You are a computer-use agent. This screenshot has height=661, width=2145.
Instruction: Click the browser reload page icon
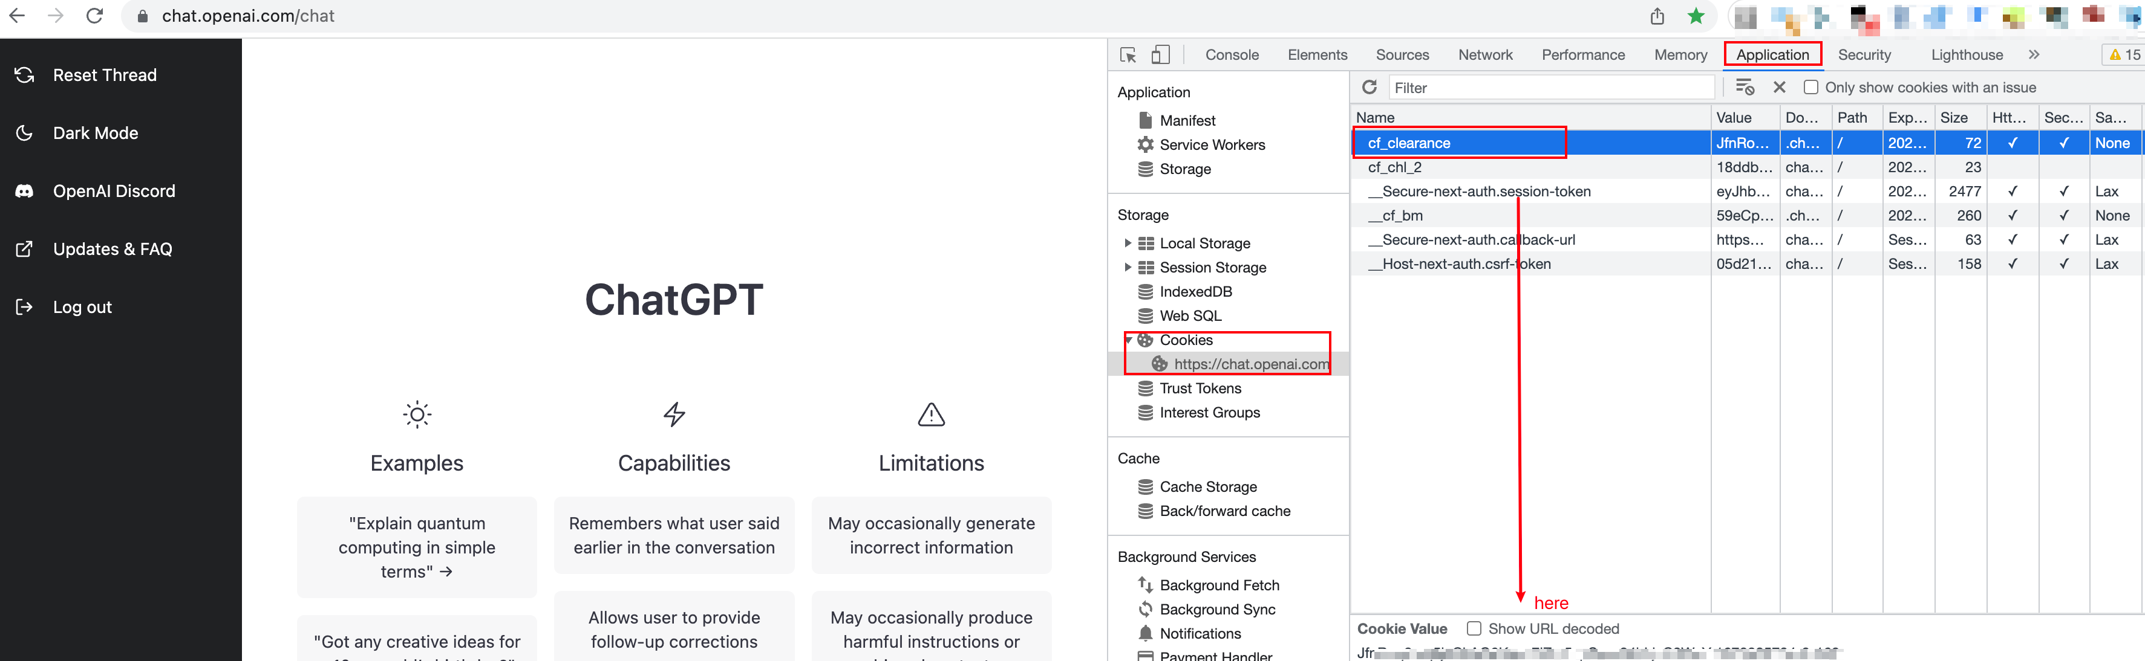click(x=95, y=16)
